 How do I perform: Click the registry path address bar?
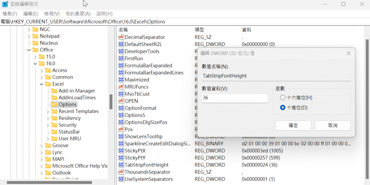185,22
